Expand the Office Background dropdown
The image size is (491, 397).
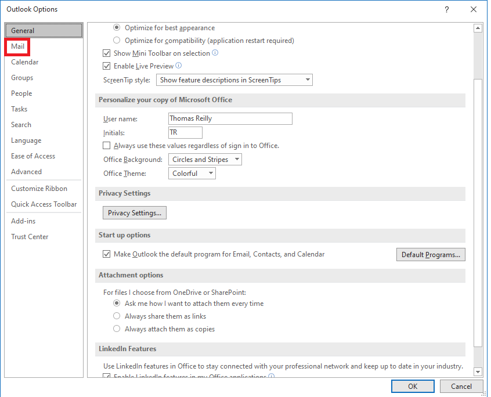pos(205,160)
